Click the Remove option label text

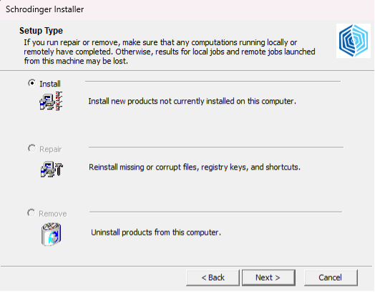click(x=53, y=213)
